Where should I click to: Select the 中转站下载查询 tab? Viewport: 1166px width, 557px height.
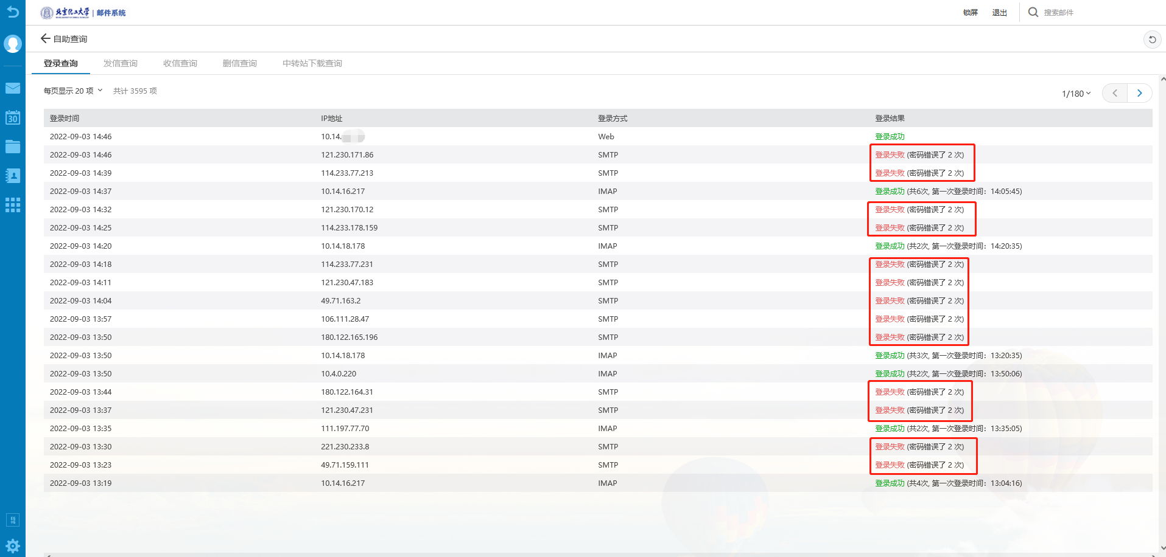point(312,63)
